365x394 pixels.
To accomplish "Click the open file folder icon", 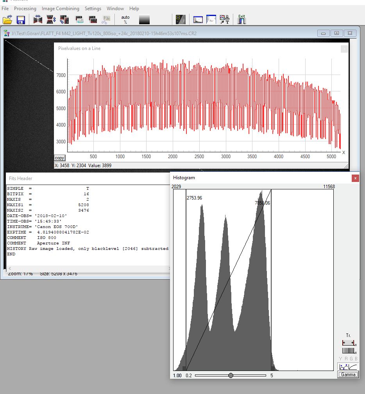I will click(7, 20).
